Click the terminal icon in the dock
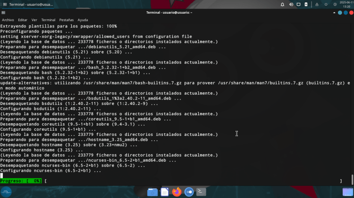Screen dimensions: 354x198 pos(201,192)
